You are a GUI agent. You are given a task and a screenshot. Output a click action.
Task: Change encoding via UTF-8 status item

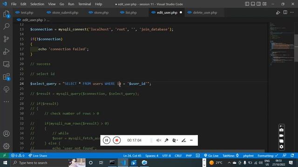(x=167, y=155)
